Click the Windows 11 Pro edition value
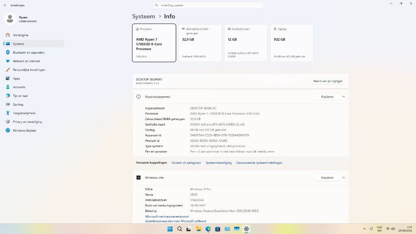The image size is (416, 234). [x=201, y=189]
